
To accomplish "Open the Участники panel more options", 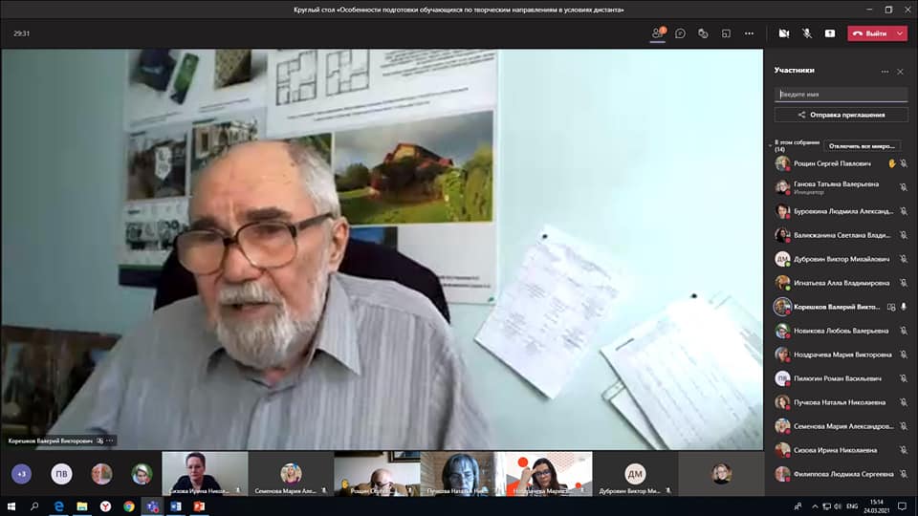I will pos(885,71).
